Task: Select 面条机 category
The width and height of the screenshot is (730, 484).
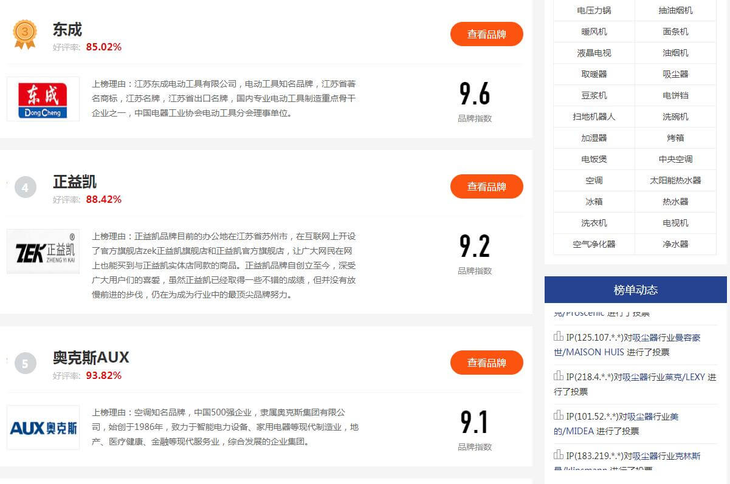Action: tap(675, 32)
